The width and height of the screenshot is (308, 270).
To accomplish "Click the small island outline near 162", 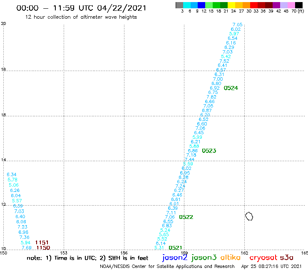I will (x=249, y=216).
